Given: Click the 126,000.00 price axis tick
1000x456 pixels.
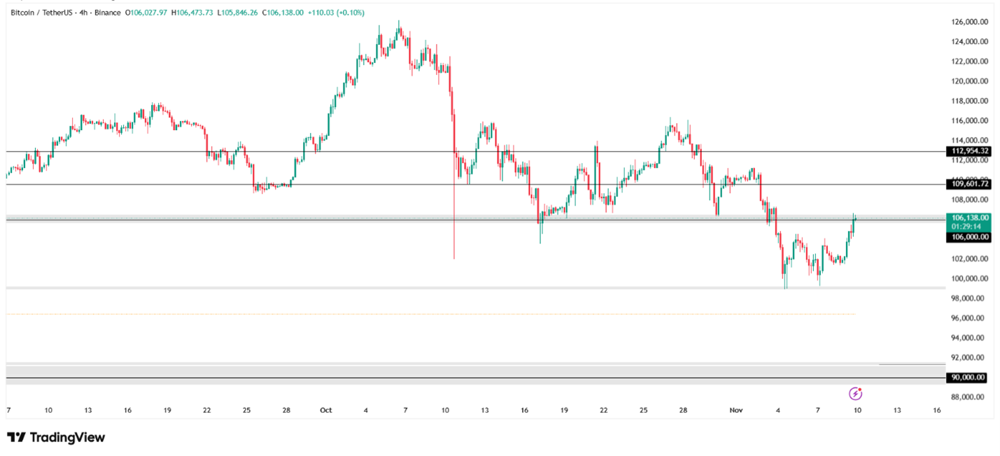Looking at the screenshot, I should pos(969,22).
